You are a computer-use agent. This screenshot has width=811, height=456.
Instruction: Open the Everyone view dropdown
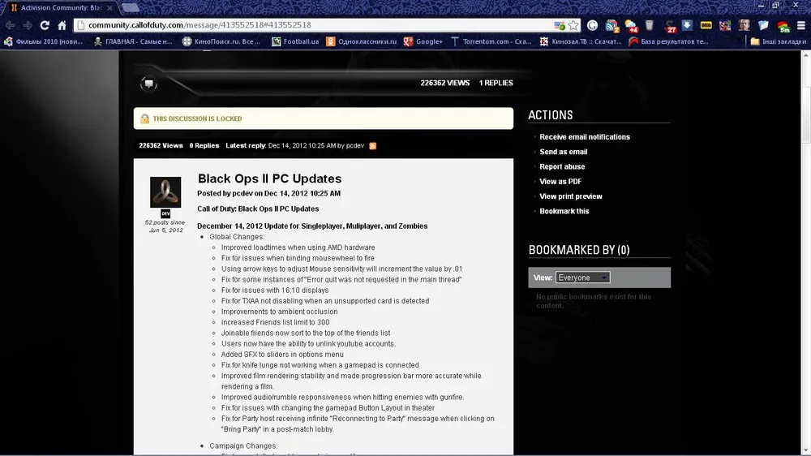(583, 277)
